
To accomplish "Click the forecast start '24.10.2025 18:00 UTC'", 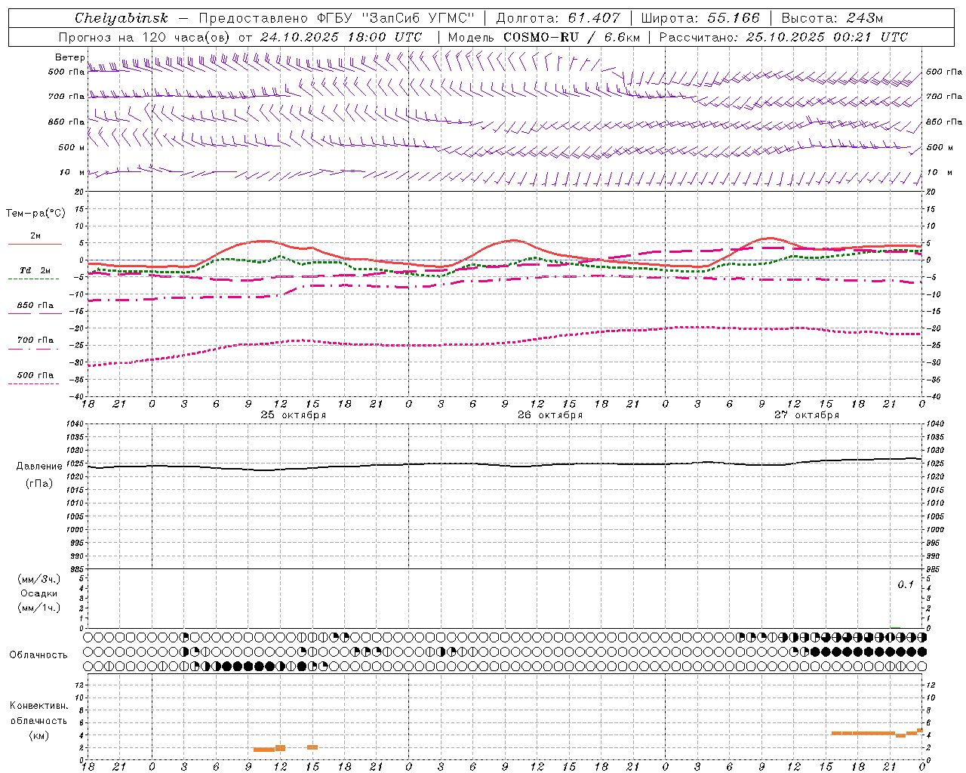I will [341, 37].
